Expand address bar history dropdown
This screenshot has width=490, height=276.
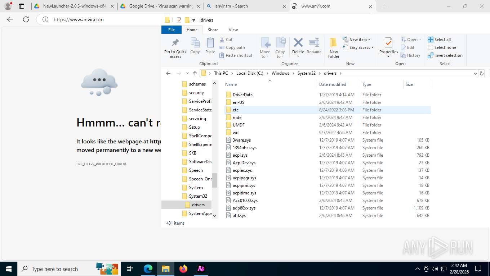(x=475, y=73)
